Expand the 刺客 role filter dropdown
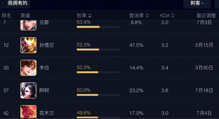219x119 pixels. tap(197, 3)
